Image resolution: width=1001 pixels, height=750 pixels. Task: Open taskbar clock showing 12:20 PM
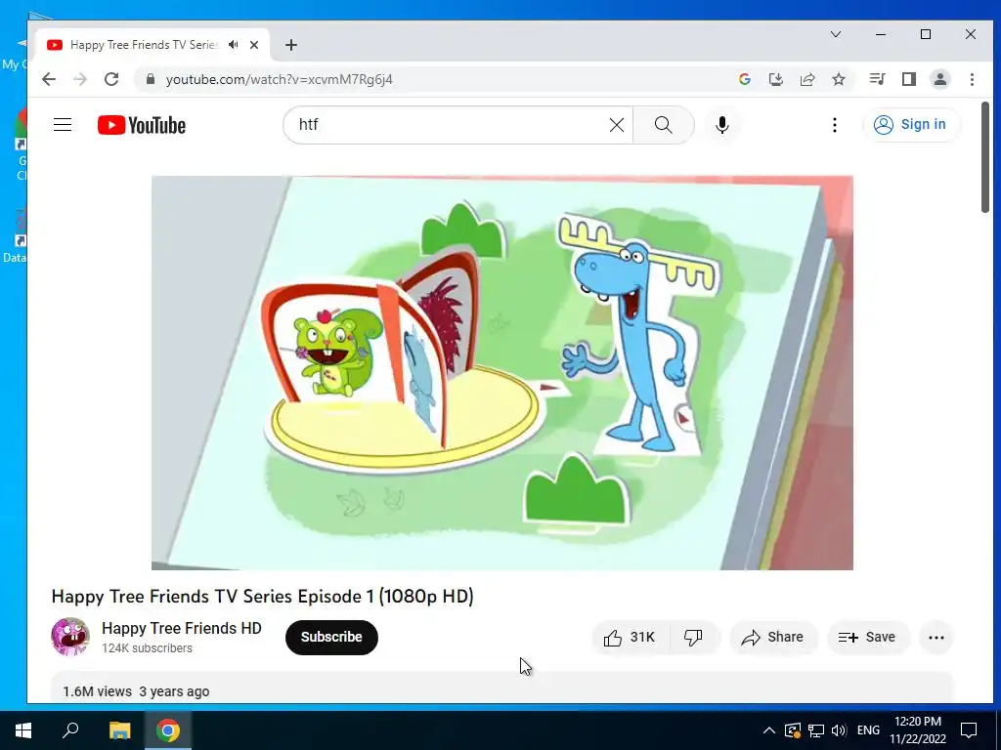(918, 730)
